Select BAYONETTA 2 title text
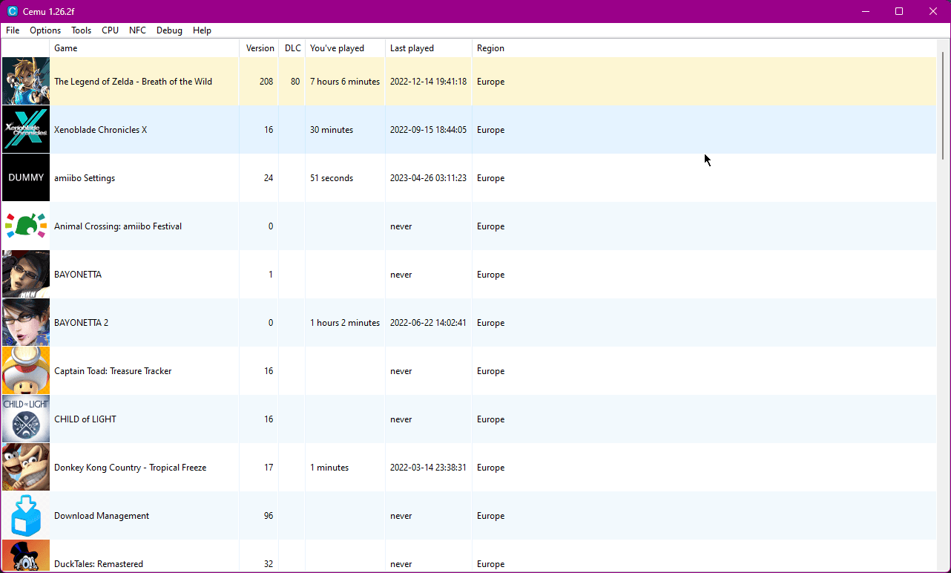The height and width of the screenshot is (573, 951). tap(81, 323)
